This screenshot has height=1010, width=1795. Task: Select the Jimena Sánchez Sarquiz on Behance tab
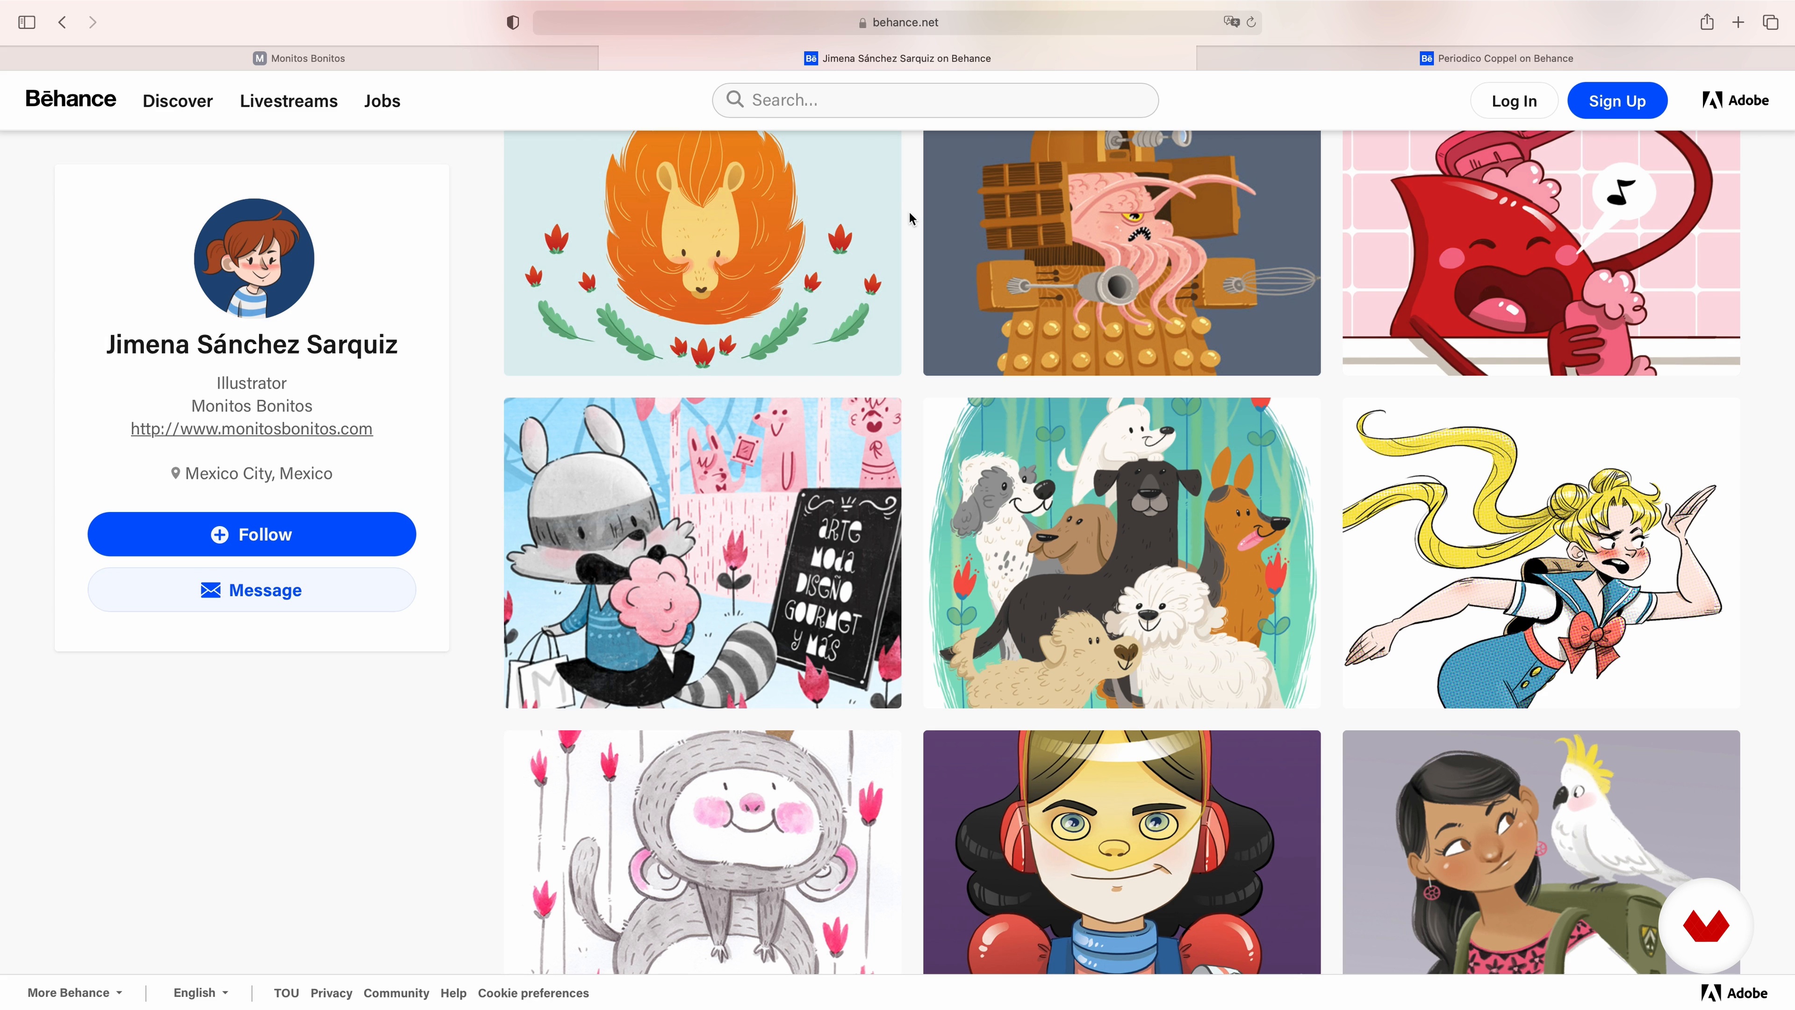(897, 58)
